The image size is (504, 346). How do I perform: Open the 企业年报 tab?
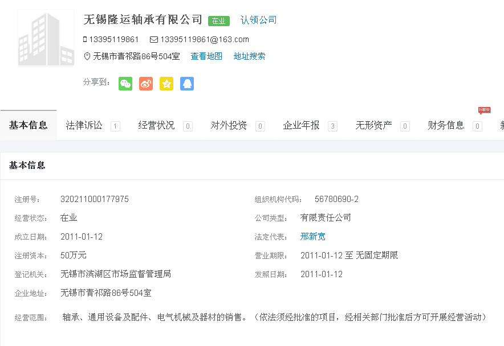(302, 126)
